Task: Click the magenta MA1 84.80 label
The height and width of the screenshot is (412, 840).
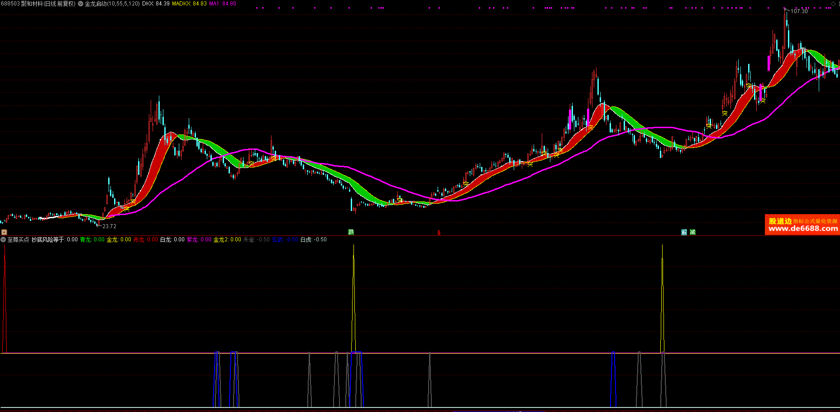Action: point(223,4)
